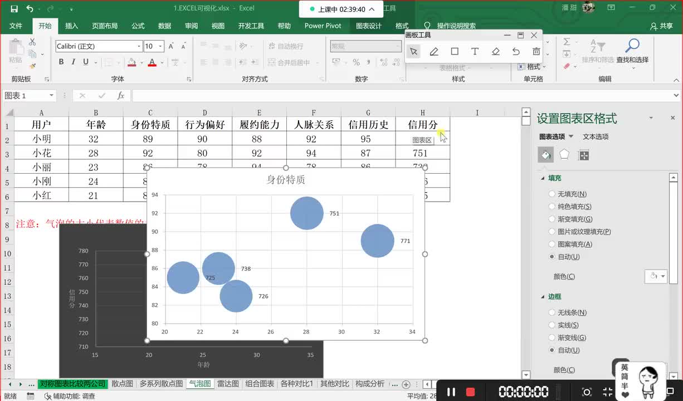Image resolution: width=683 pixels, height=401 pixels.
Task: Close the 设置图表区格式 pane
Action: pos(672,118)
